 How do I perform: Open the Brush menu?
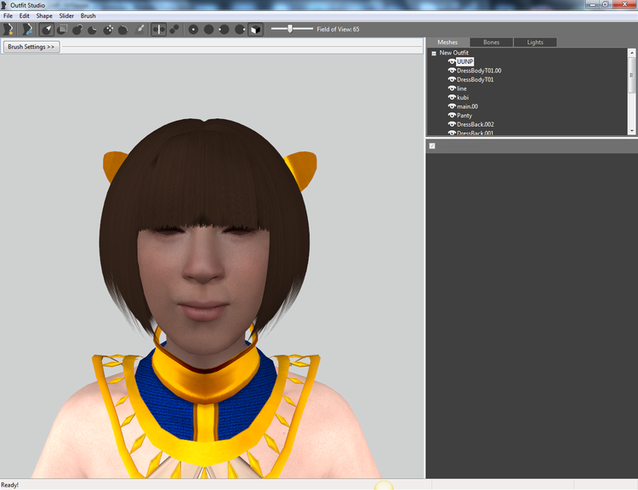click(x=88, y=16)
